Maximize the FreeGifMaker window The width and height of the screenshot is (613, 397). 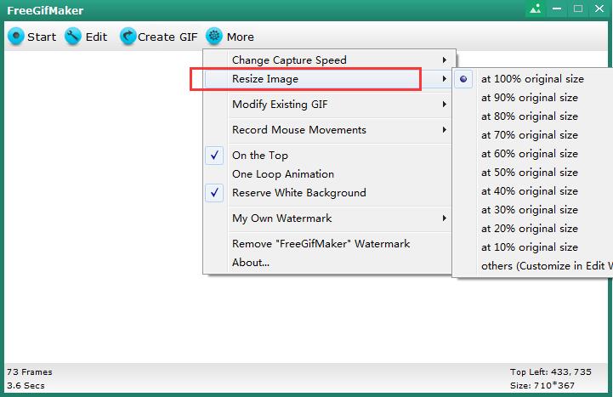click(x=578, y=9)
